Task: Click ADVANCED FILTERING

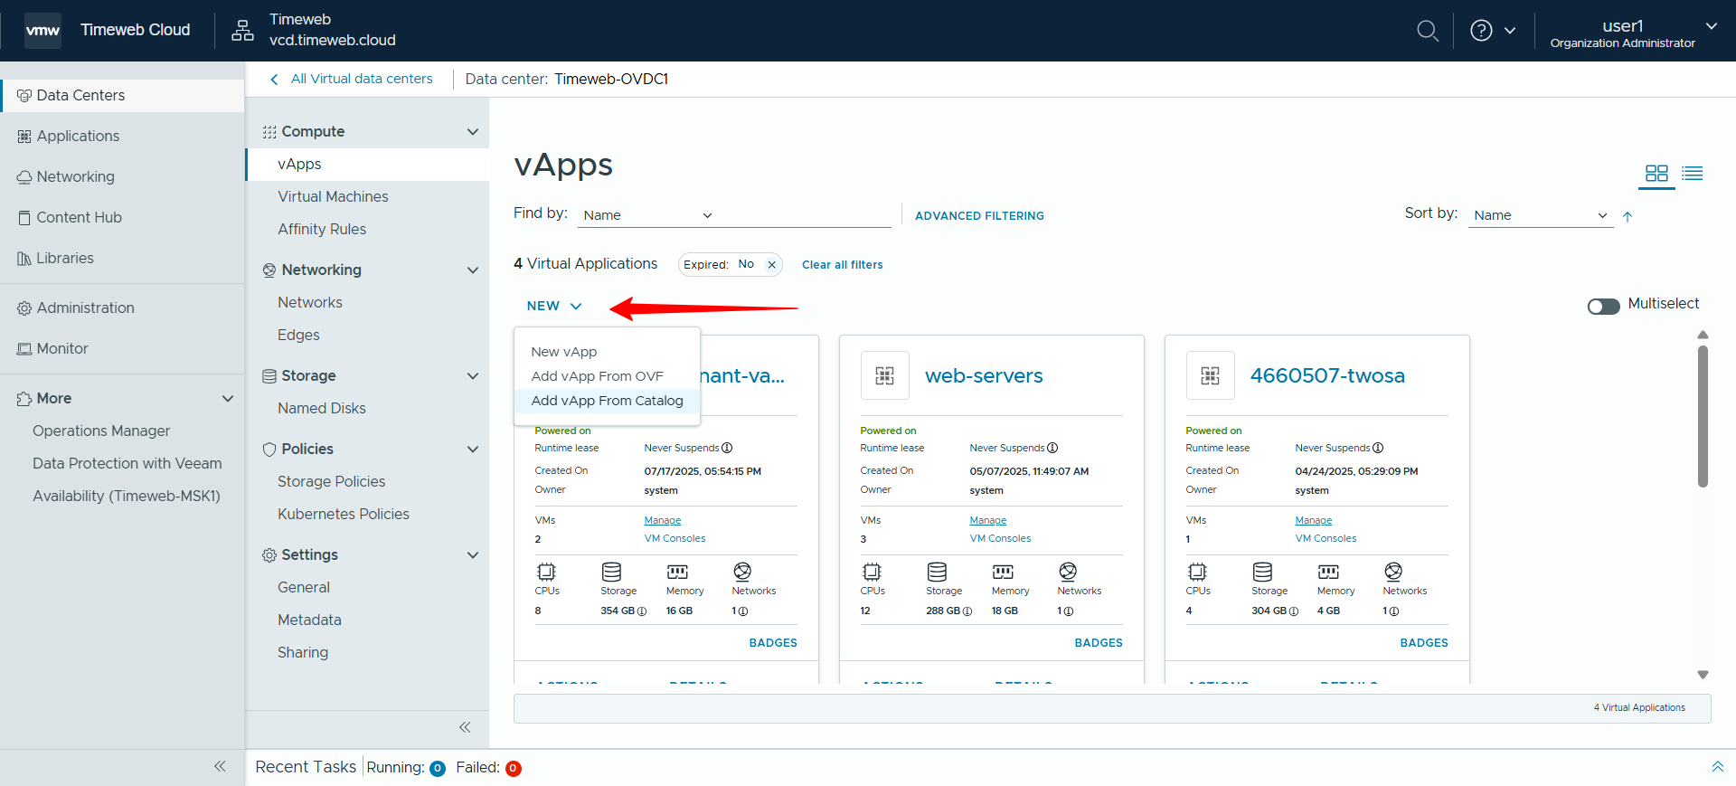Action: 979,216
